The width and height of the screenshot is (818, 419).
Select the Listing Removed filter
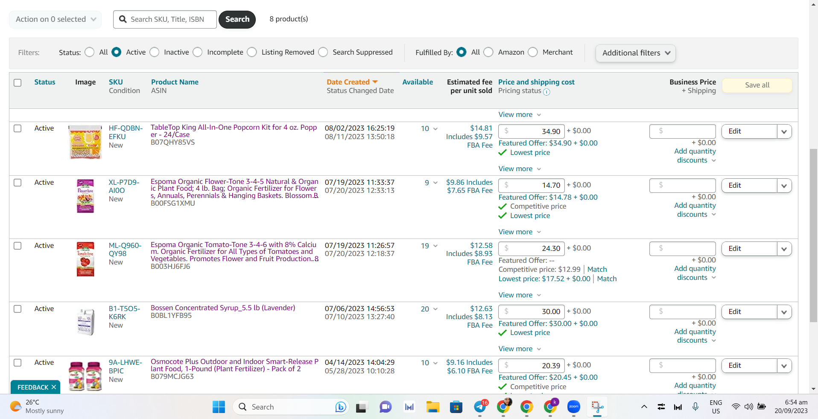pos(252,52)
